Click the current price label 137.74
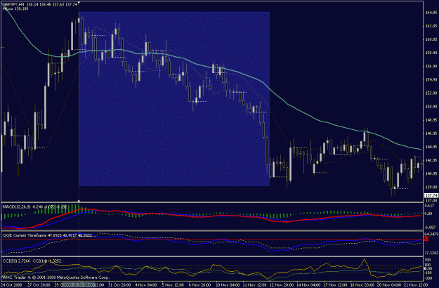 431,196
